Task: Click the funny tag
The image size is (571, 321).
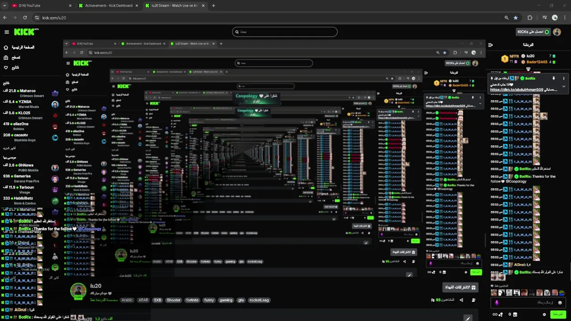Action: (209, 300)
